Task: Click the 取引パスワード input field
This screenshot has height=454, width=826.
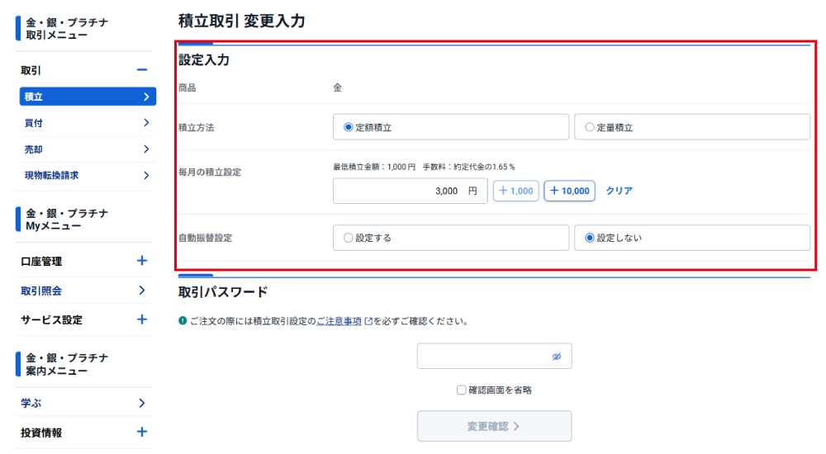Action: click(483, 357)
